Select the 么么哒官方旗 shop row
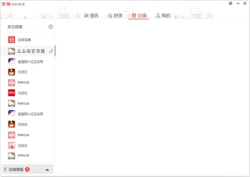This screenshot has height=177, width=250. [x=28, y=51]
